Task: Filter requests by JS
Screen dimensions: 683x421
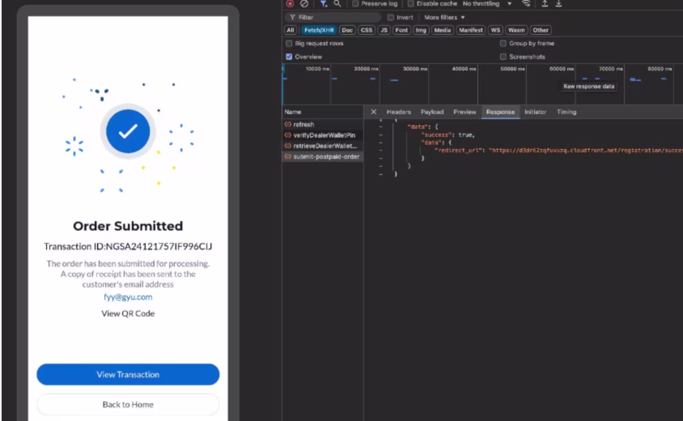Action: click(384, 30)
